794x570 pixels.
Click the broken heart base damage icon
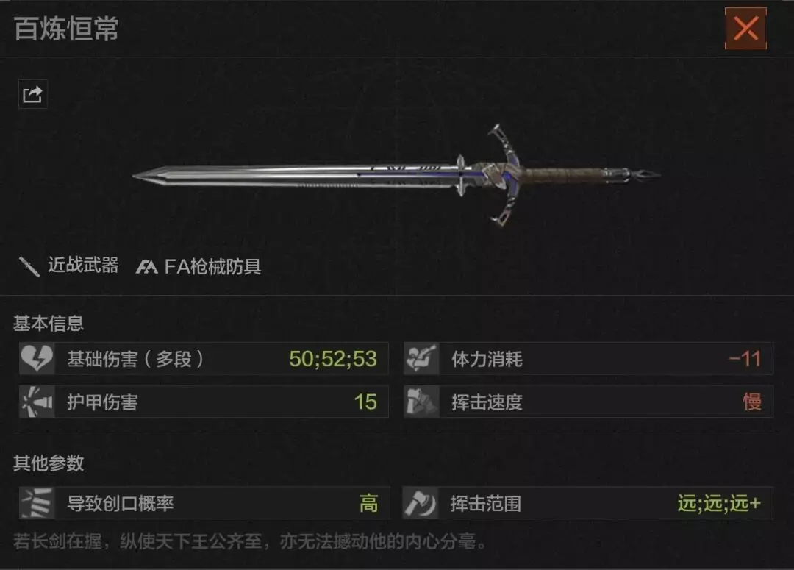point(37,359)
